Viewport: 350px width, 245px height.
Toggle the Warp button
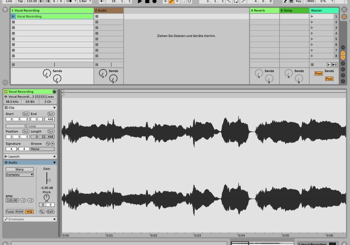[20, 169]
